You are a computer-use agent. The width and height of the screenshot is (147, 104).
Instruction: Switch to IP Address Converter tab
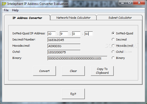click(27, 18)
